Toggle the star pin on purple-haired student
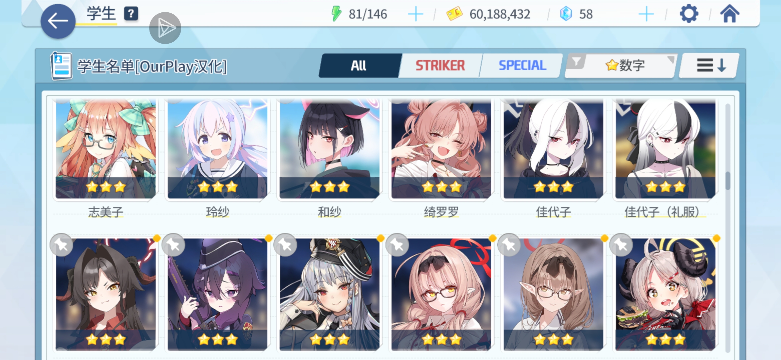The width and height of the screenshot is (781, 360). [173, 245]
